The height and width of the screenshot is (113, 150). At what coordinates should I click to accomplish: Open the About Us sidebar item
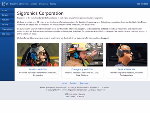pos(7,20)
